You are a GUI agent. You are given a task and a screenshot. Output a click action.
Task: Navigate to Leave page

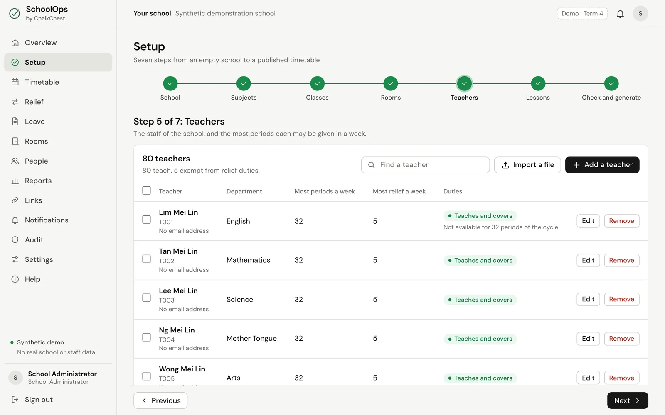coord(58,122)
